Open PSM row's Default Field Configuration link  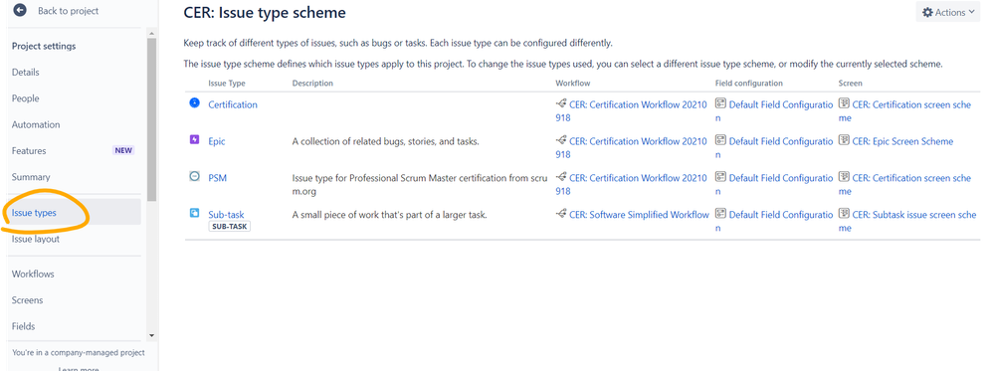[x=774, y=185]
